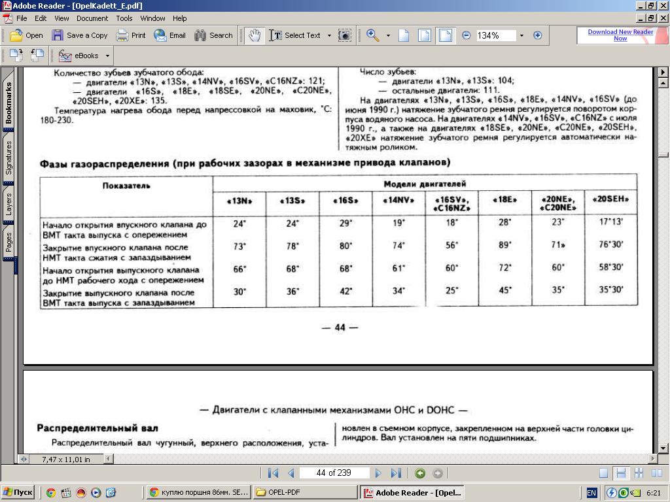Open the zoom percentage dropdown
This screenshot has height=502, width=670.
point(521,35)
